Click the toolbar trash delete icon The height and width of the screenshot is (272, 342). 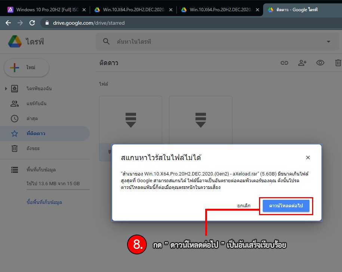(338, 63)
